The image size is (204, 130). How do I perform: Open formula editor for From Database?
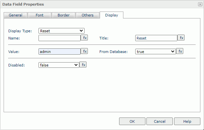(x=180, y=51)
